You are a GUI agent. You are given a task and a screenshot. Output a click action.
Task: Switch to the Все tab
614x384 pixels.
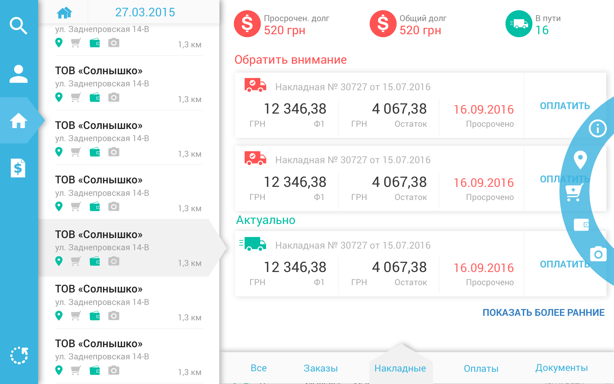point(259,368)
